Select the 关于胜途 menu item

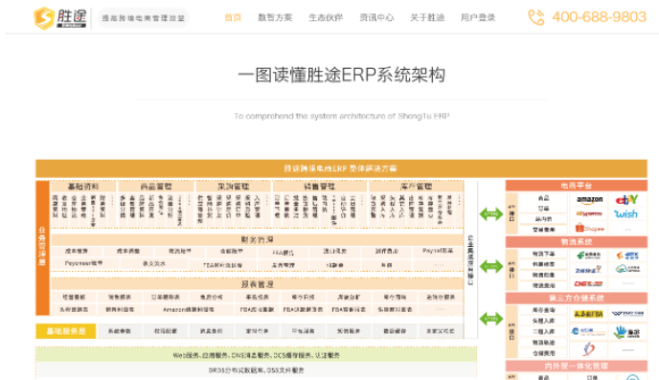click(x=427, y=17)
